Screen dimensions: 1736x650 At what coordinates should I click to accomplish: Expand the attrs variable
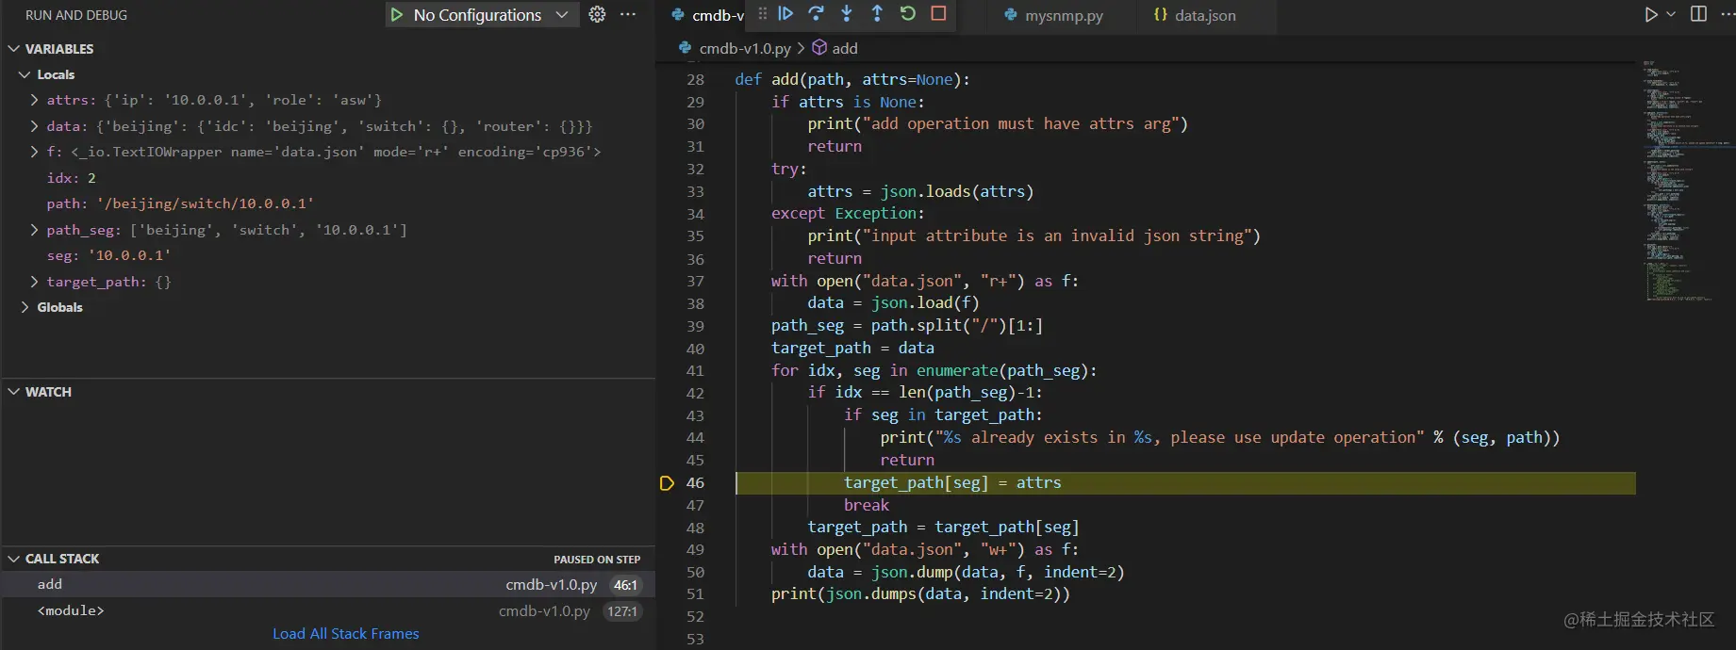(35, 100)
